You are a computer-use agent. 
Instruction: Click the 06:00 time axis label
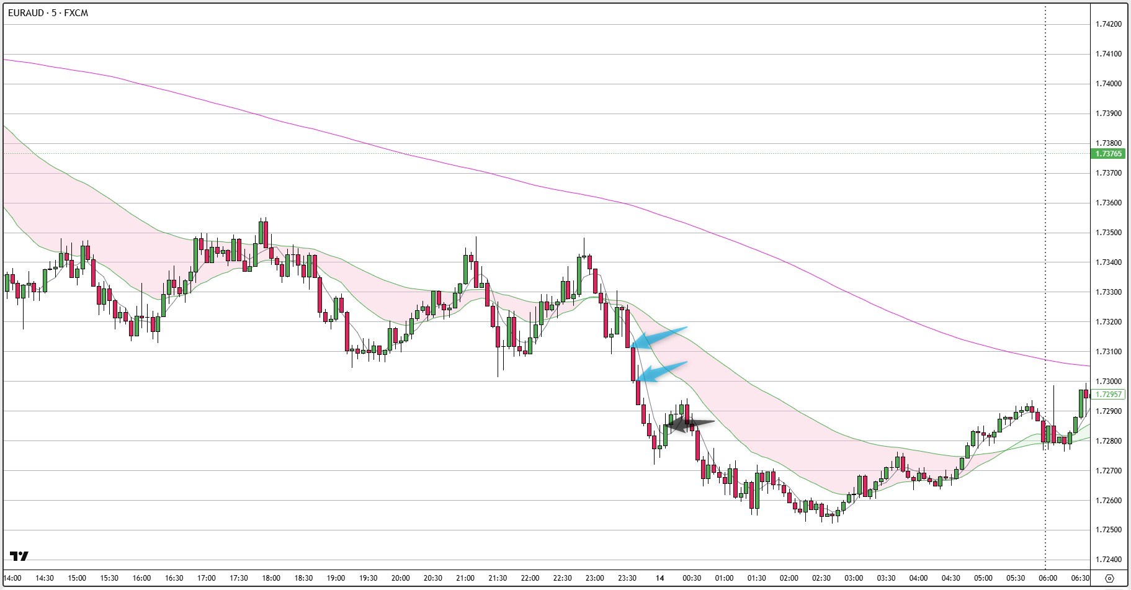click(1048, 578)
